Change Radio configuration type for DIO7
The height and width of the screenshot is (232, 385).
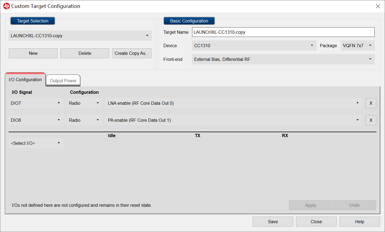click(x=85, y=103)
